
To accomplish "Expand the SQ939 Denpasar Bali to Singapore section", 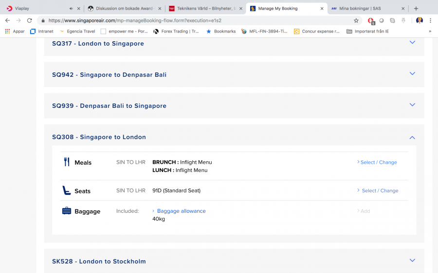I will pyautogui.click(x=412, y=105).
